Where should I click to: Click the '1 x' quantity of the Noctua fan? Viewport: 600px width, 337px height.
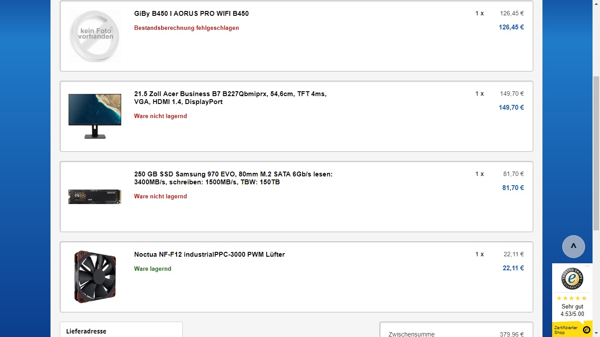(480, 255)
